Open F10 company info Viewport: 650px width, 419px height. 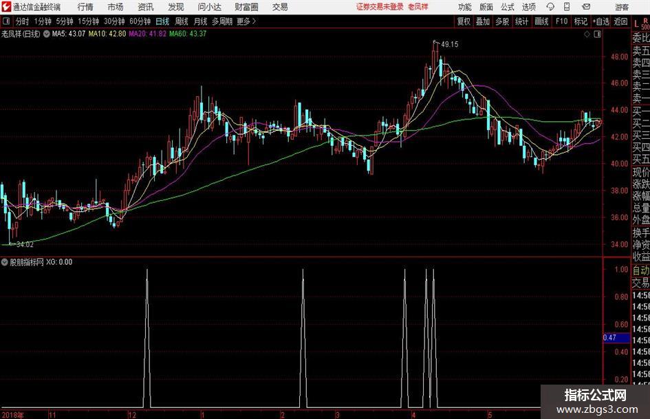pyautogui.click(x=561, y=21)
